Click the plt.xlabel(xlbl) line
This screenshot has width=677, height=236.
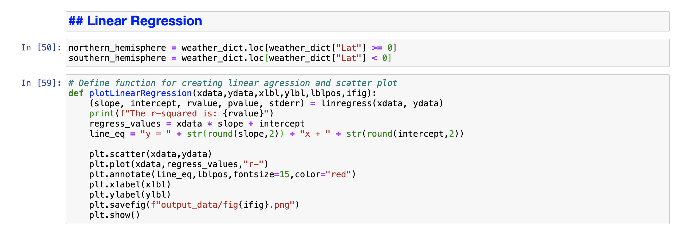tap(130, 184)
